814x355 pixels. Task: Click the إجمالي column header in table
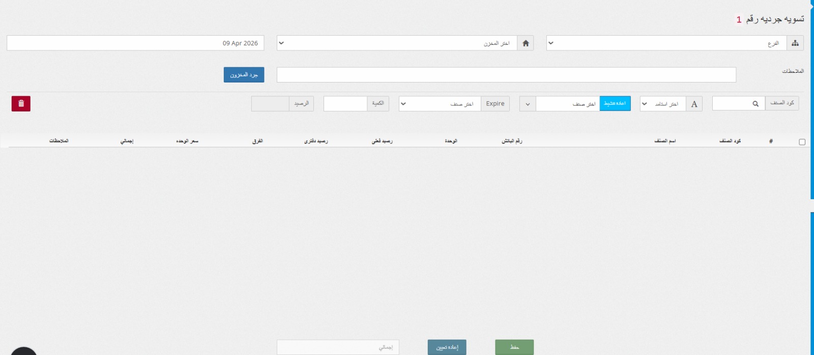click(127, 141)
